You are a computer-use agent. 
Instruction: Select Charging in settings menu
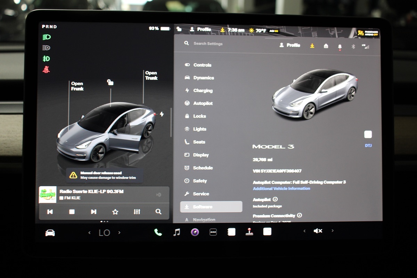[x=203, y=91]
